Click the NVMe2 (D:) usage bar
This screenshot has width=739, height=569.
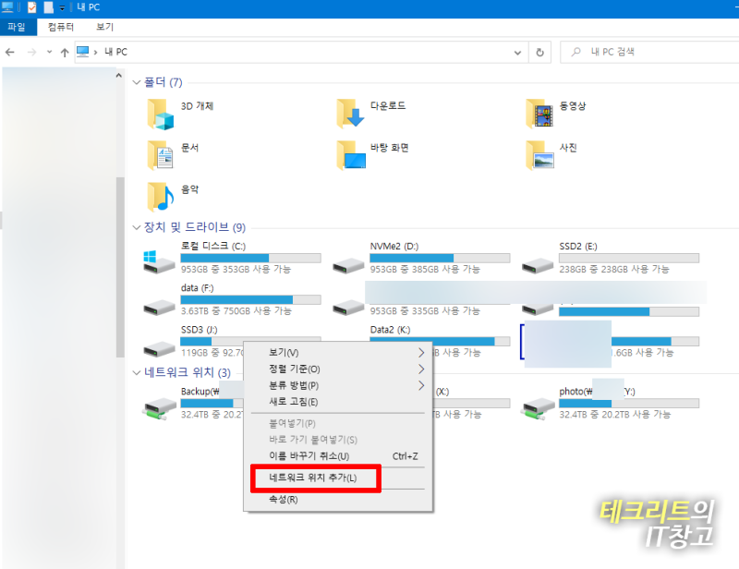440,259
